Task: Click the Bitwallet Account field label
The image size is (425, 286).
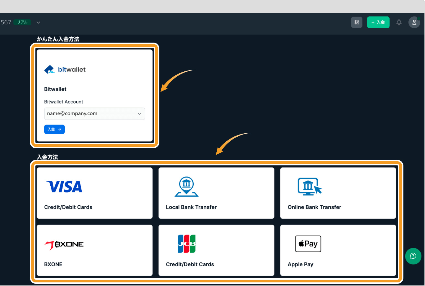Action: 64,102
